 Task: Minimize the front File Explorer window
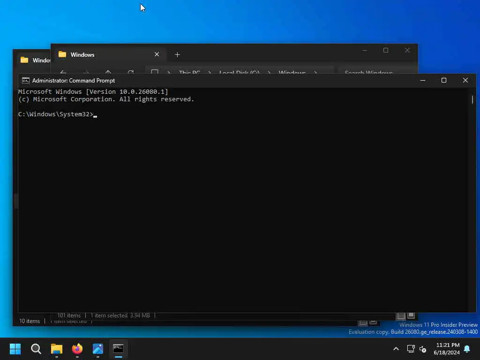click(365, 50)
